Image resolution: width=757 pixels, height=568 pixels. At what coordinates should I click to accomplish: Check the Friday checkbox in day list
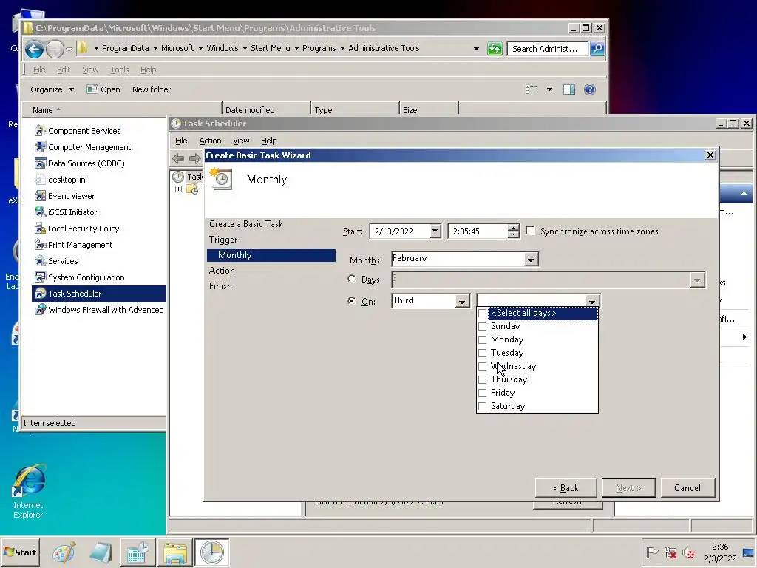[482, 393]
